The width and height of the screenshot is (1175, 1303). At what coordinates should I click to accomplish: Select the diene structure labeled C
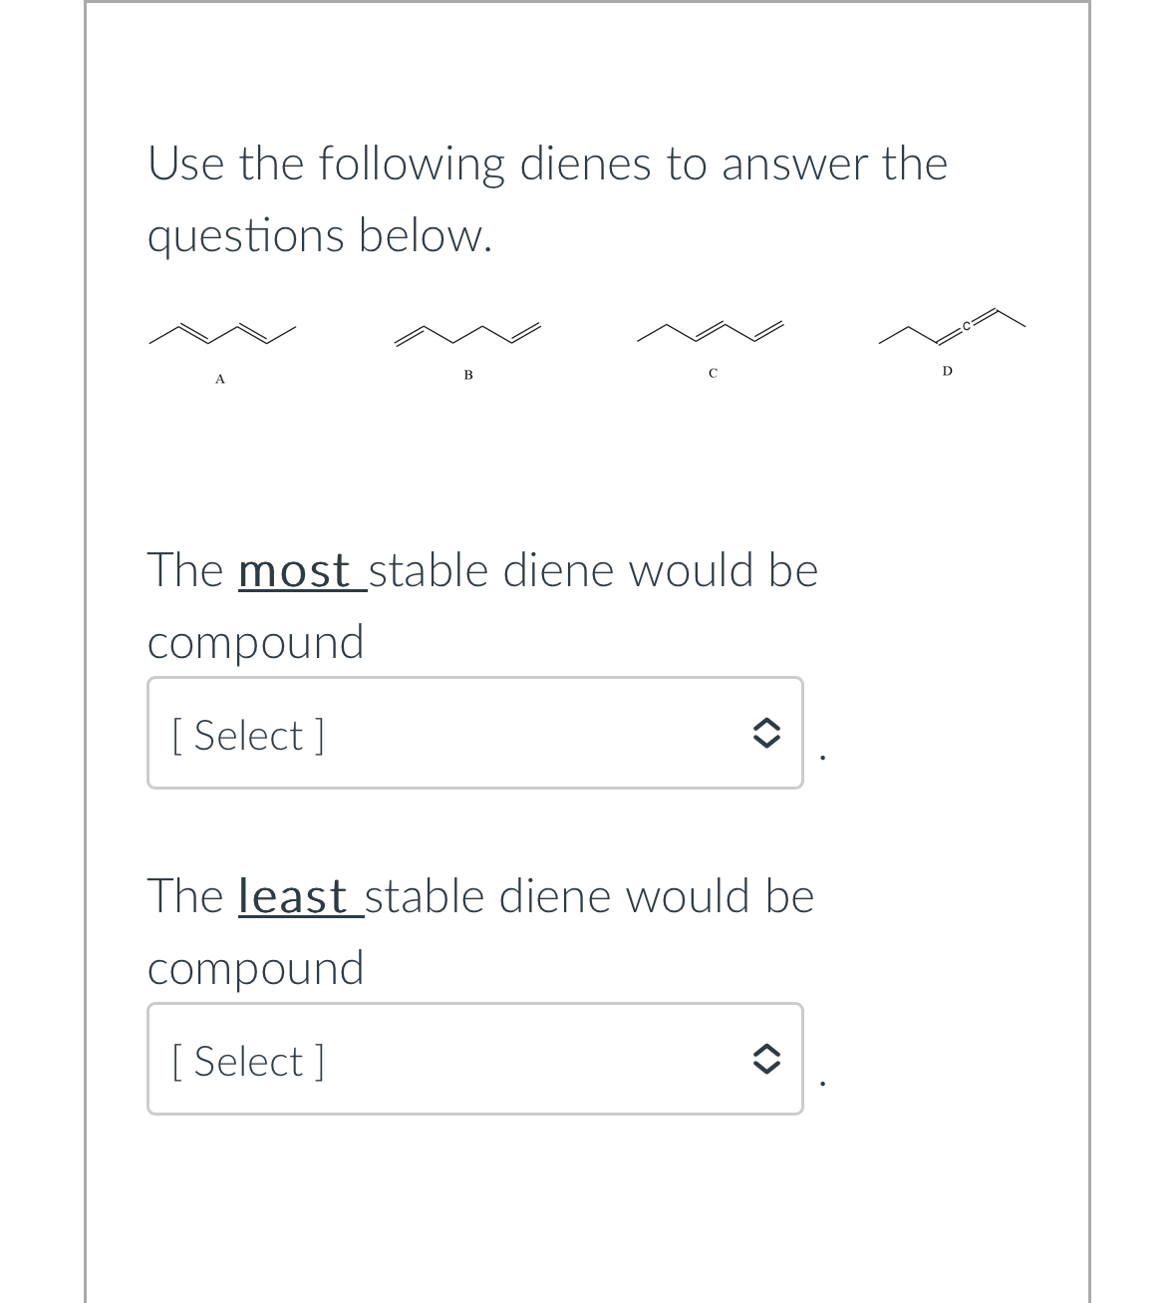pos(712,332)
